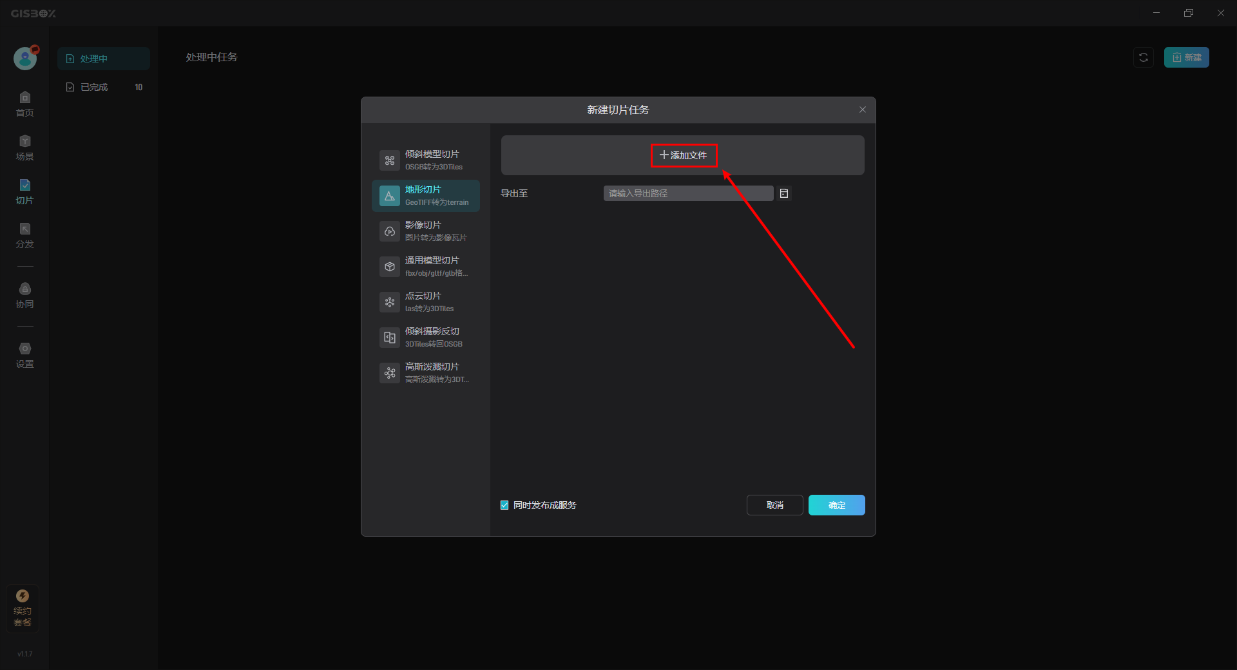Click the 点云切片 dots icon
The image size is (1237, 670).
(x=390, y=302)
